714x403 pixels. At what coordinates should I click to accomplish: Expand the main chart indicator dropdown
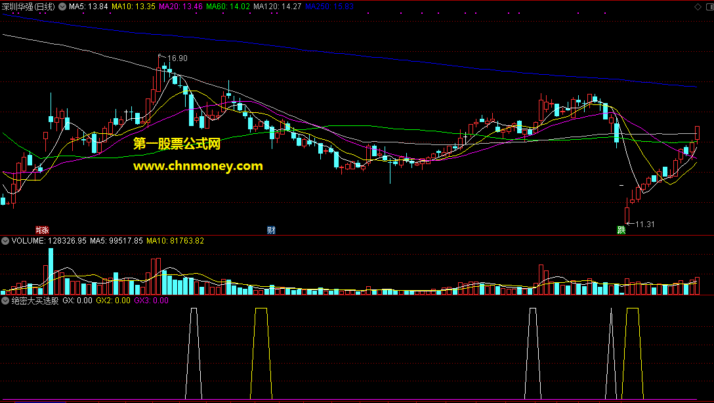(x=62, y=7)
